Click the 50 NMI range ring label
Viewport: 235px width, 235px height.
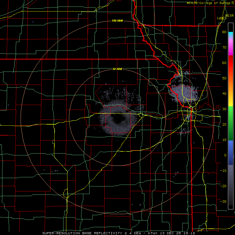tap(117, 69)
